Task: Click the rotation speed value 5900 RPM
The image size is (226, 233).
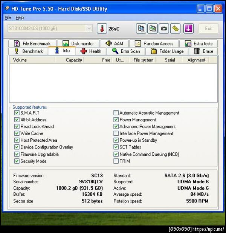Action: [197, 201]
